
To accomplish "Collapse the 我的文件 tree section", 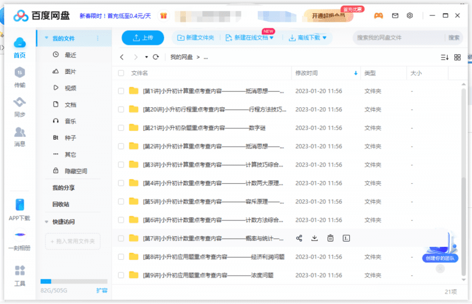I will coord(46,38).
